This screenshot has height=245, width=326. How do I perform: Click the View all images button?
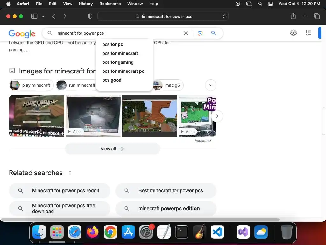tap(112, 149)
